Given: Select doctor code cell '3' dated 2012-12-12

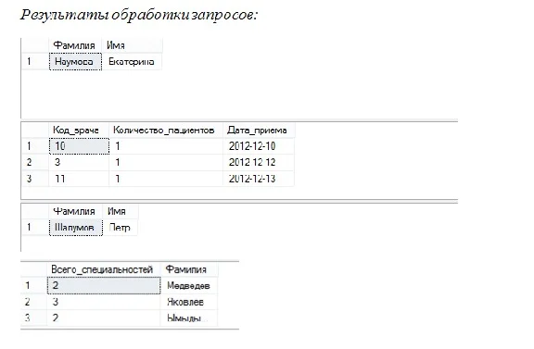Looking at the screenshot, I should click(79, 162).
